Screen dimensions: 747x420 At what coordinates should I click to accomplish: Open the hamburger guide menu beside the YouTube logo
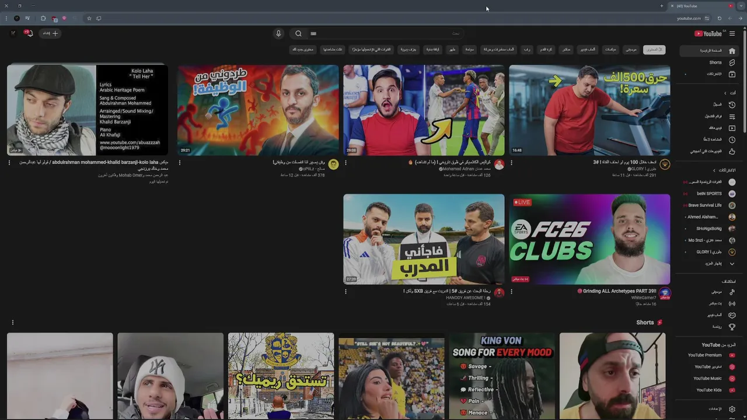[x=732, y=33]
